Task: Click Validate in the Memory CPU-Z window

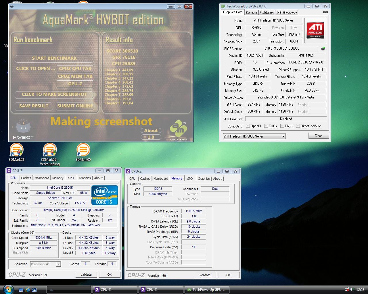Action: [x=205, y=275]
